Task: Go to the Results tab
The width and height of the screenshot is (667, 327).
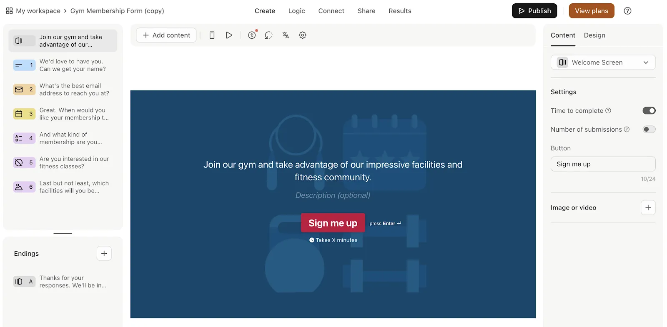Action: tap(400, 11)
